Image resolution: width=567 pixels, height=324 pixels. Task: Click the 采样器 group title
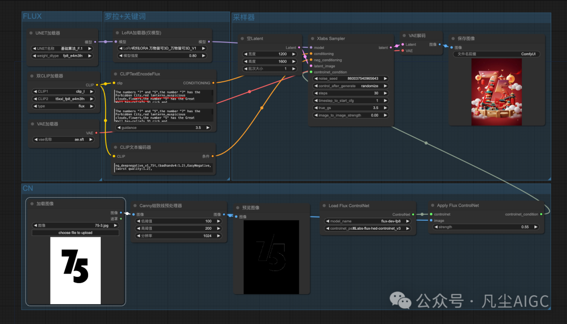pyautogui.click(x=244, y=17)
